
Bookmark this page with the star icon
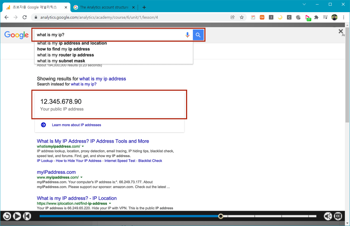click(242, 17)
